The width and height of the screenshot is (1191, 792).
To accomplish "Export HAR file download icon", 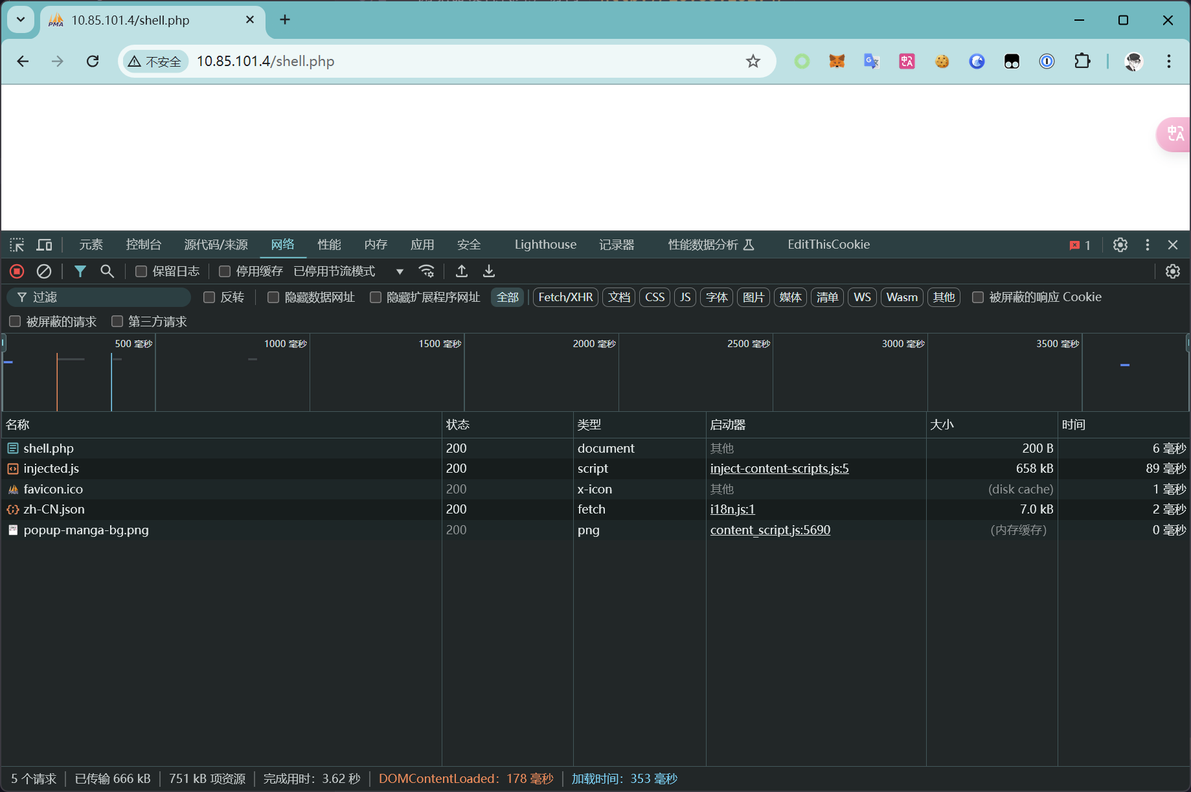I will (489, 271).
